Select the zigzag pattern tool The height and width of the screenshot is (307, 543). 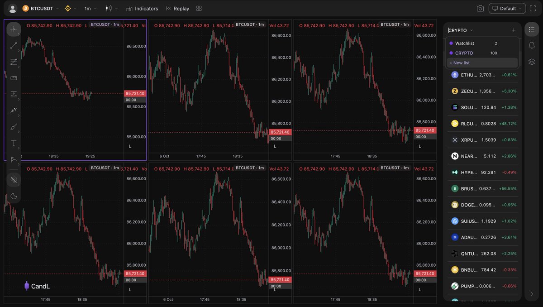click(14, 110)
